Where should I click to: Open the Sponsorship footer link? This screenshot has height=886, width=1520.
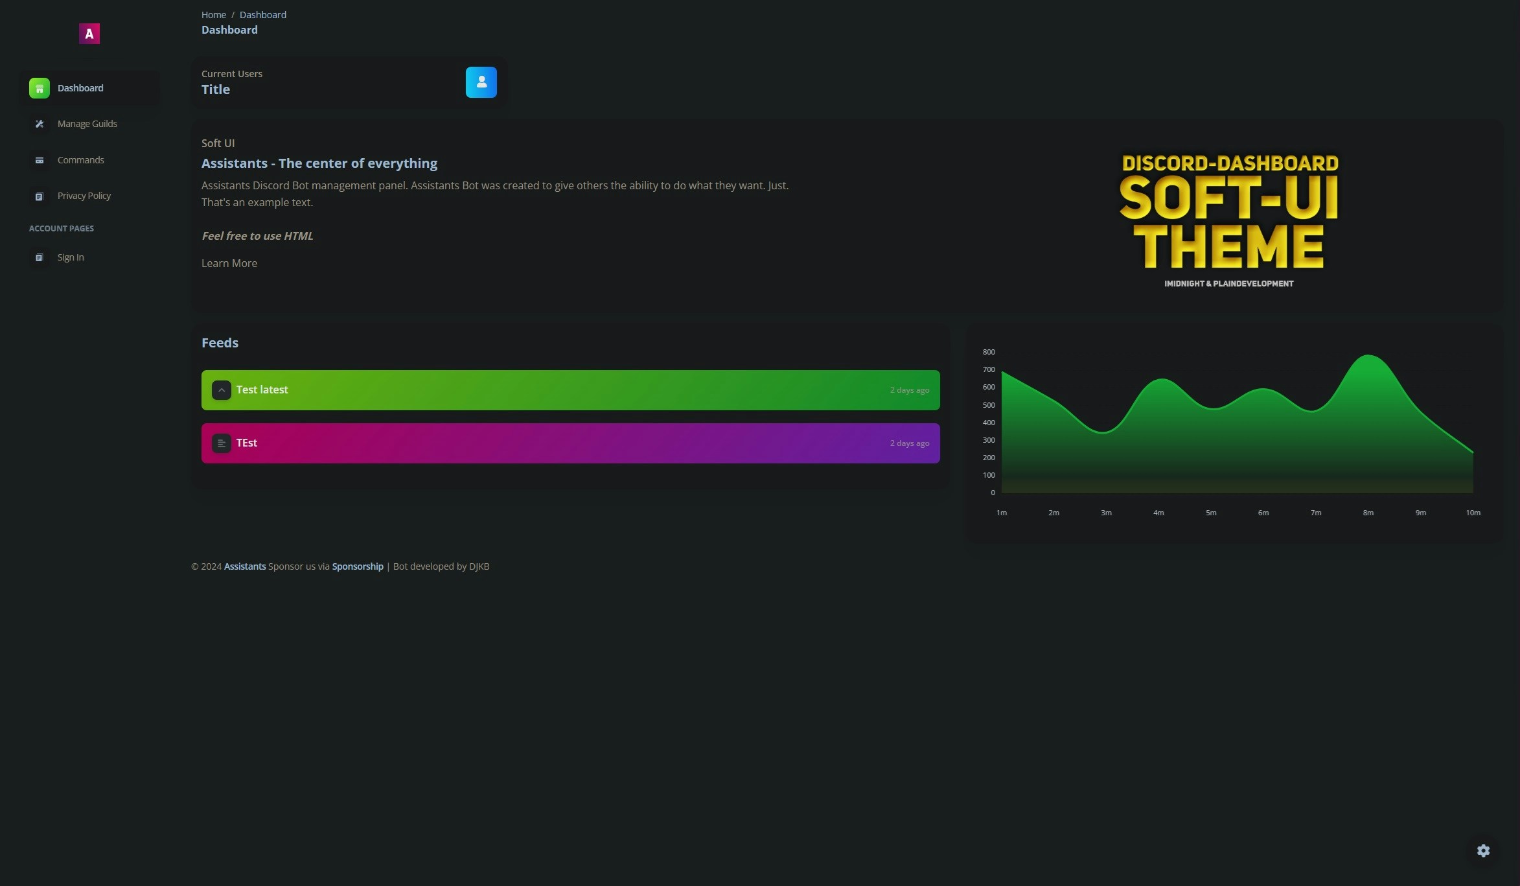point(357,566)
